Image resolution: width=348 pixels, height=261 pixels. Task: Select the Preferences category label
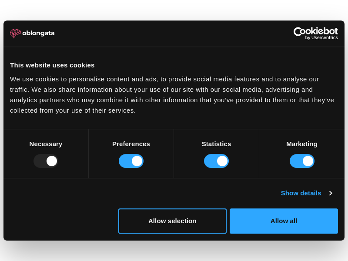pos(131,144)
